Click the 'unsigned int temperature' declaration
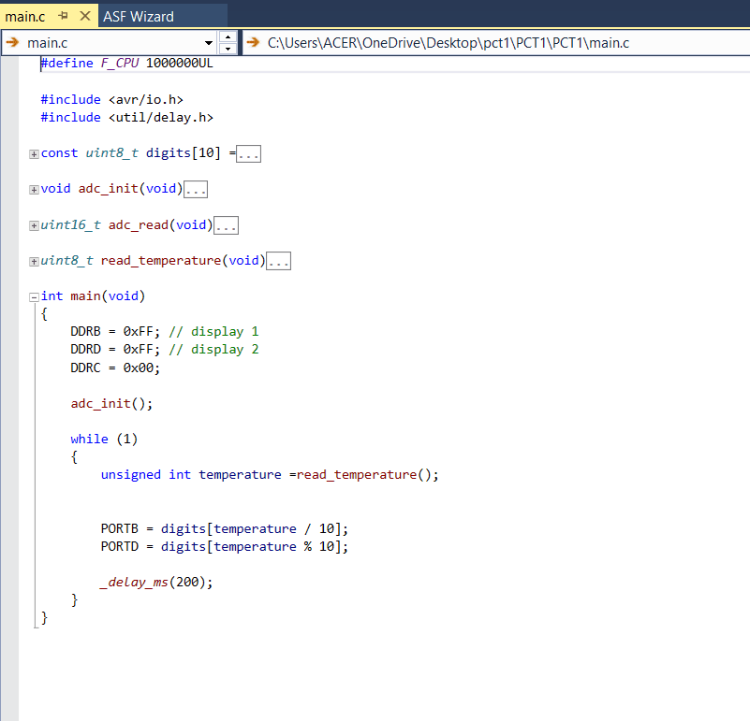750x721 pixels. [x=191, y=474]
